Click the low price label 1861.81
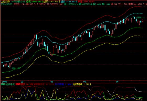 [16, 68]
